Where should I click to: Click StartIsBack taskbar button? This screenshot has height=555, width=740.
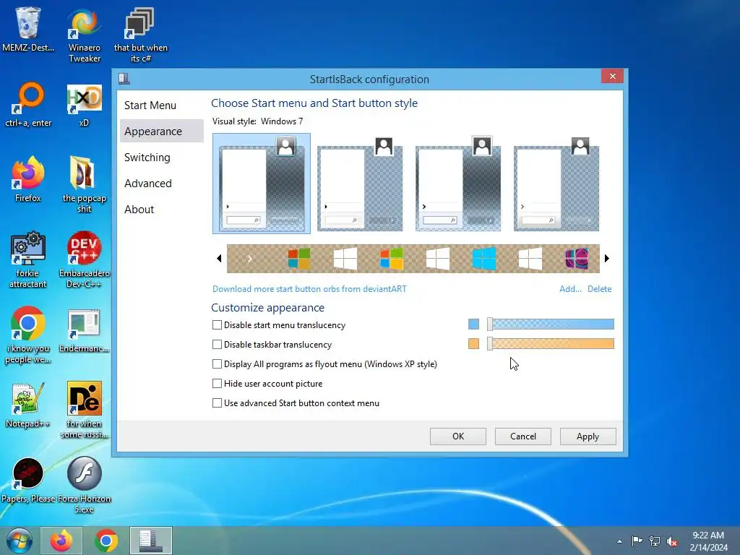pyautogui.click(x=151, y=541)
